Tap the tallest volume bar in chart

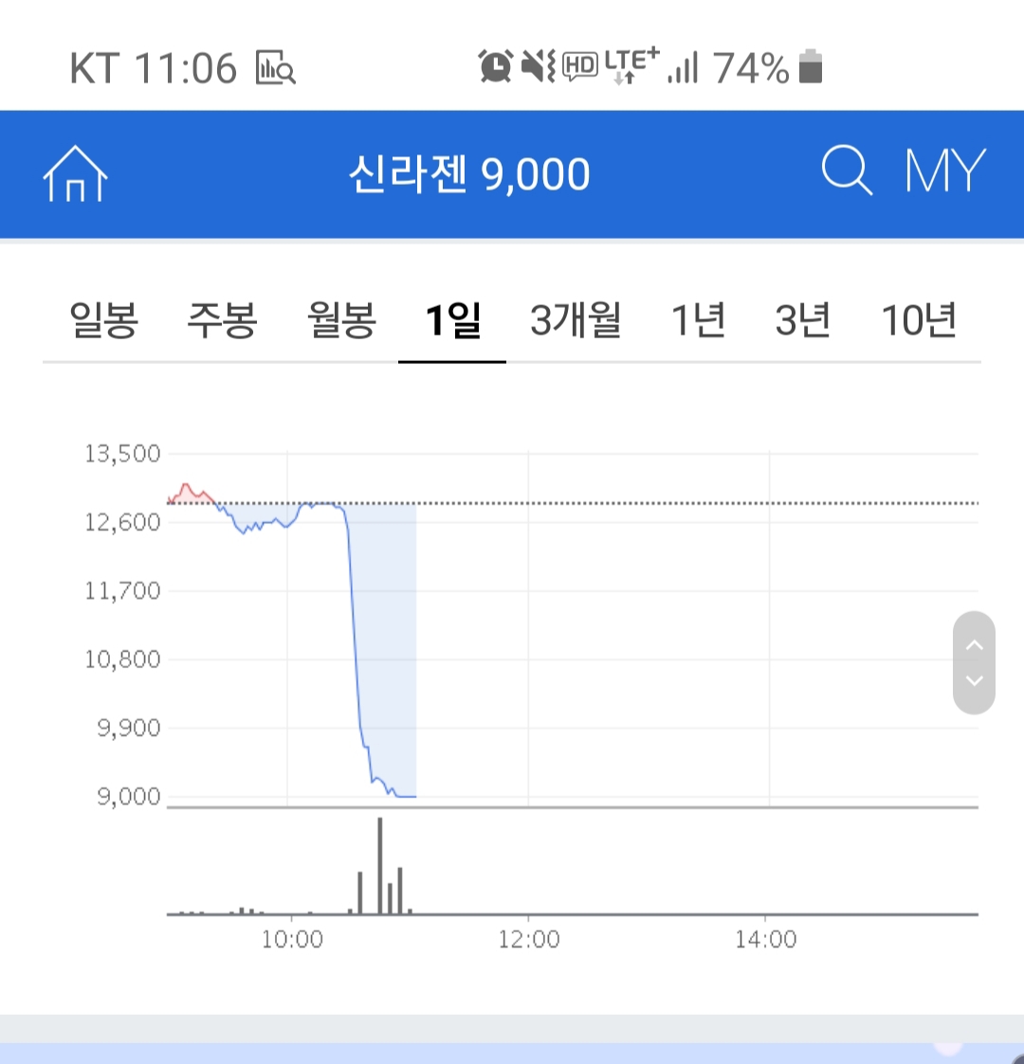[380, 864]
